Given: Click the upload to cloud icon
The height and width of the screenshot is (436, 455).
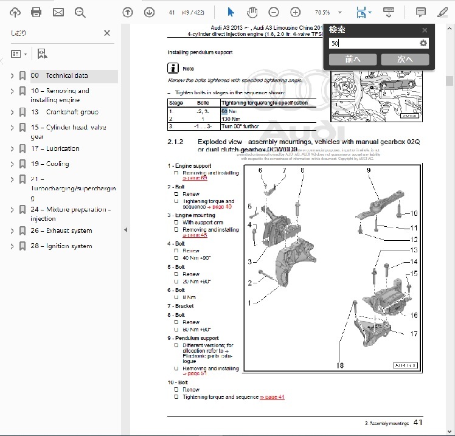Looking at the screenshot, I should tap(15, 12).
